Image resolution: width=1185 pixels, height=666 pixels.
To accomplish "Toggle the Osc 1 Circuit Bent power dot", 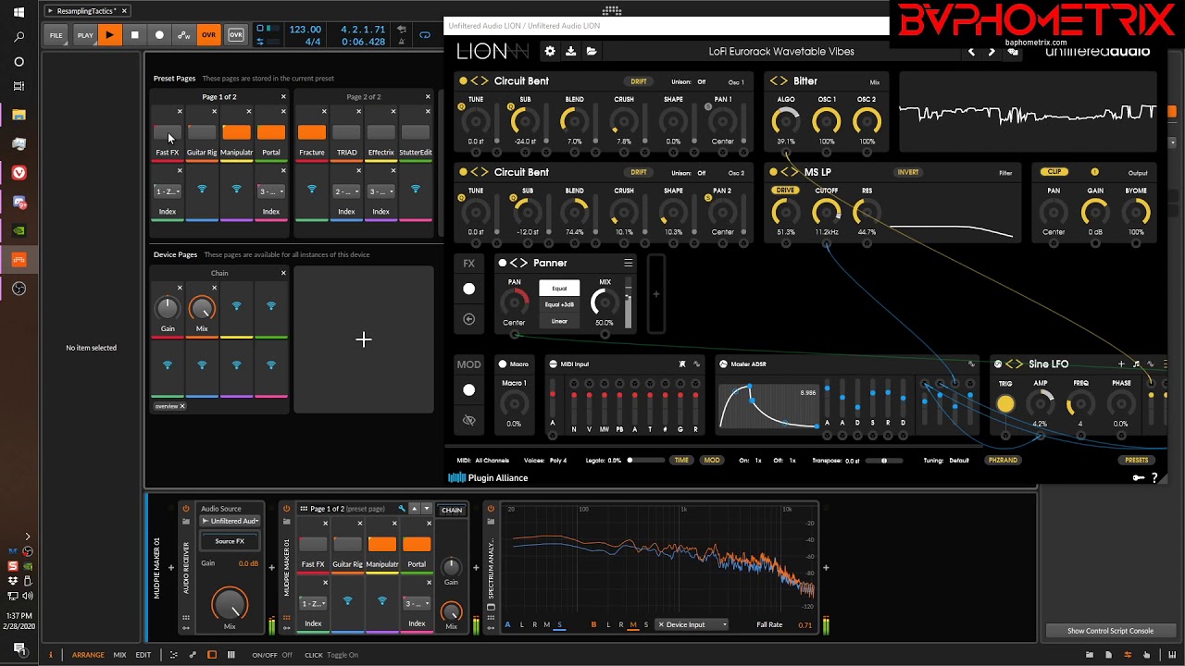I will tap(463, 81).
